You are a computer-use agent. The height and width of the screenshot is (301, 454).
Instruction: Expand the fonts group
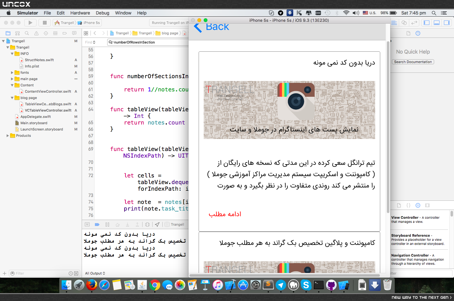(12, 72)
